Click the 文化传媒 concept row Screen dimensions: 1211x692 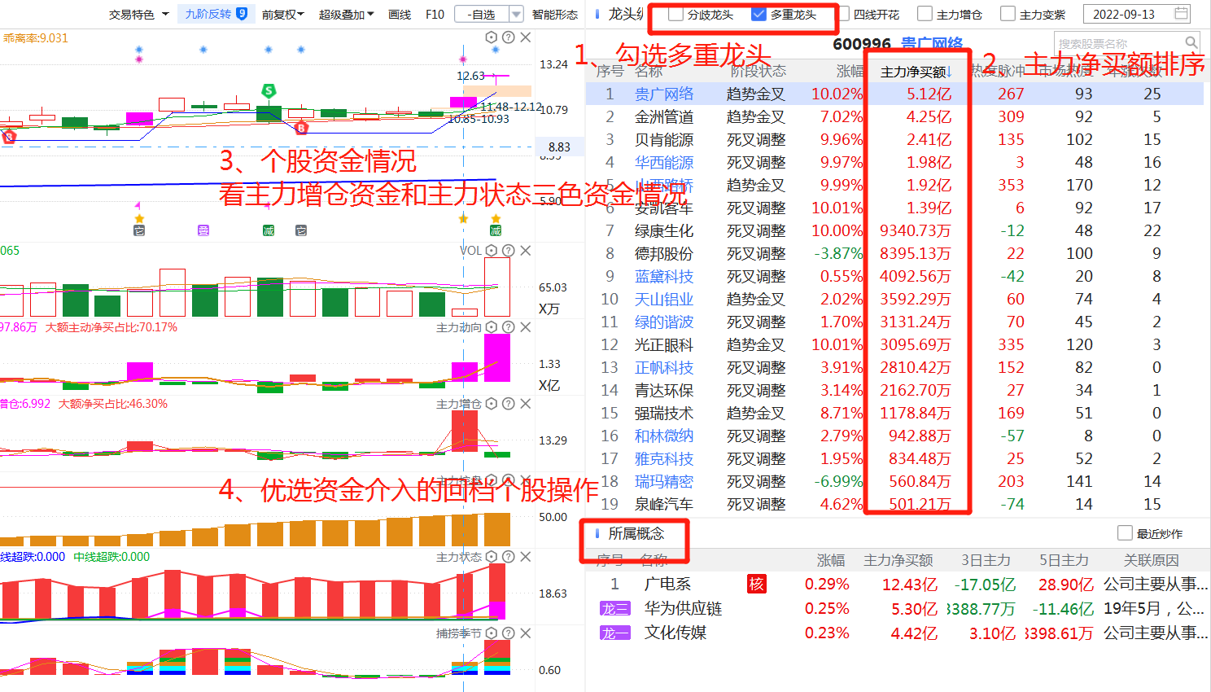point(898,633)
